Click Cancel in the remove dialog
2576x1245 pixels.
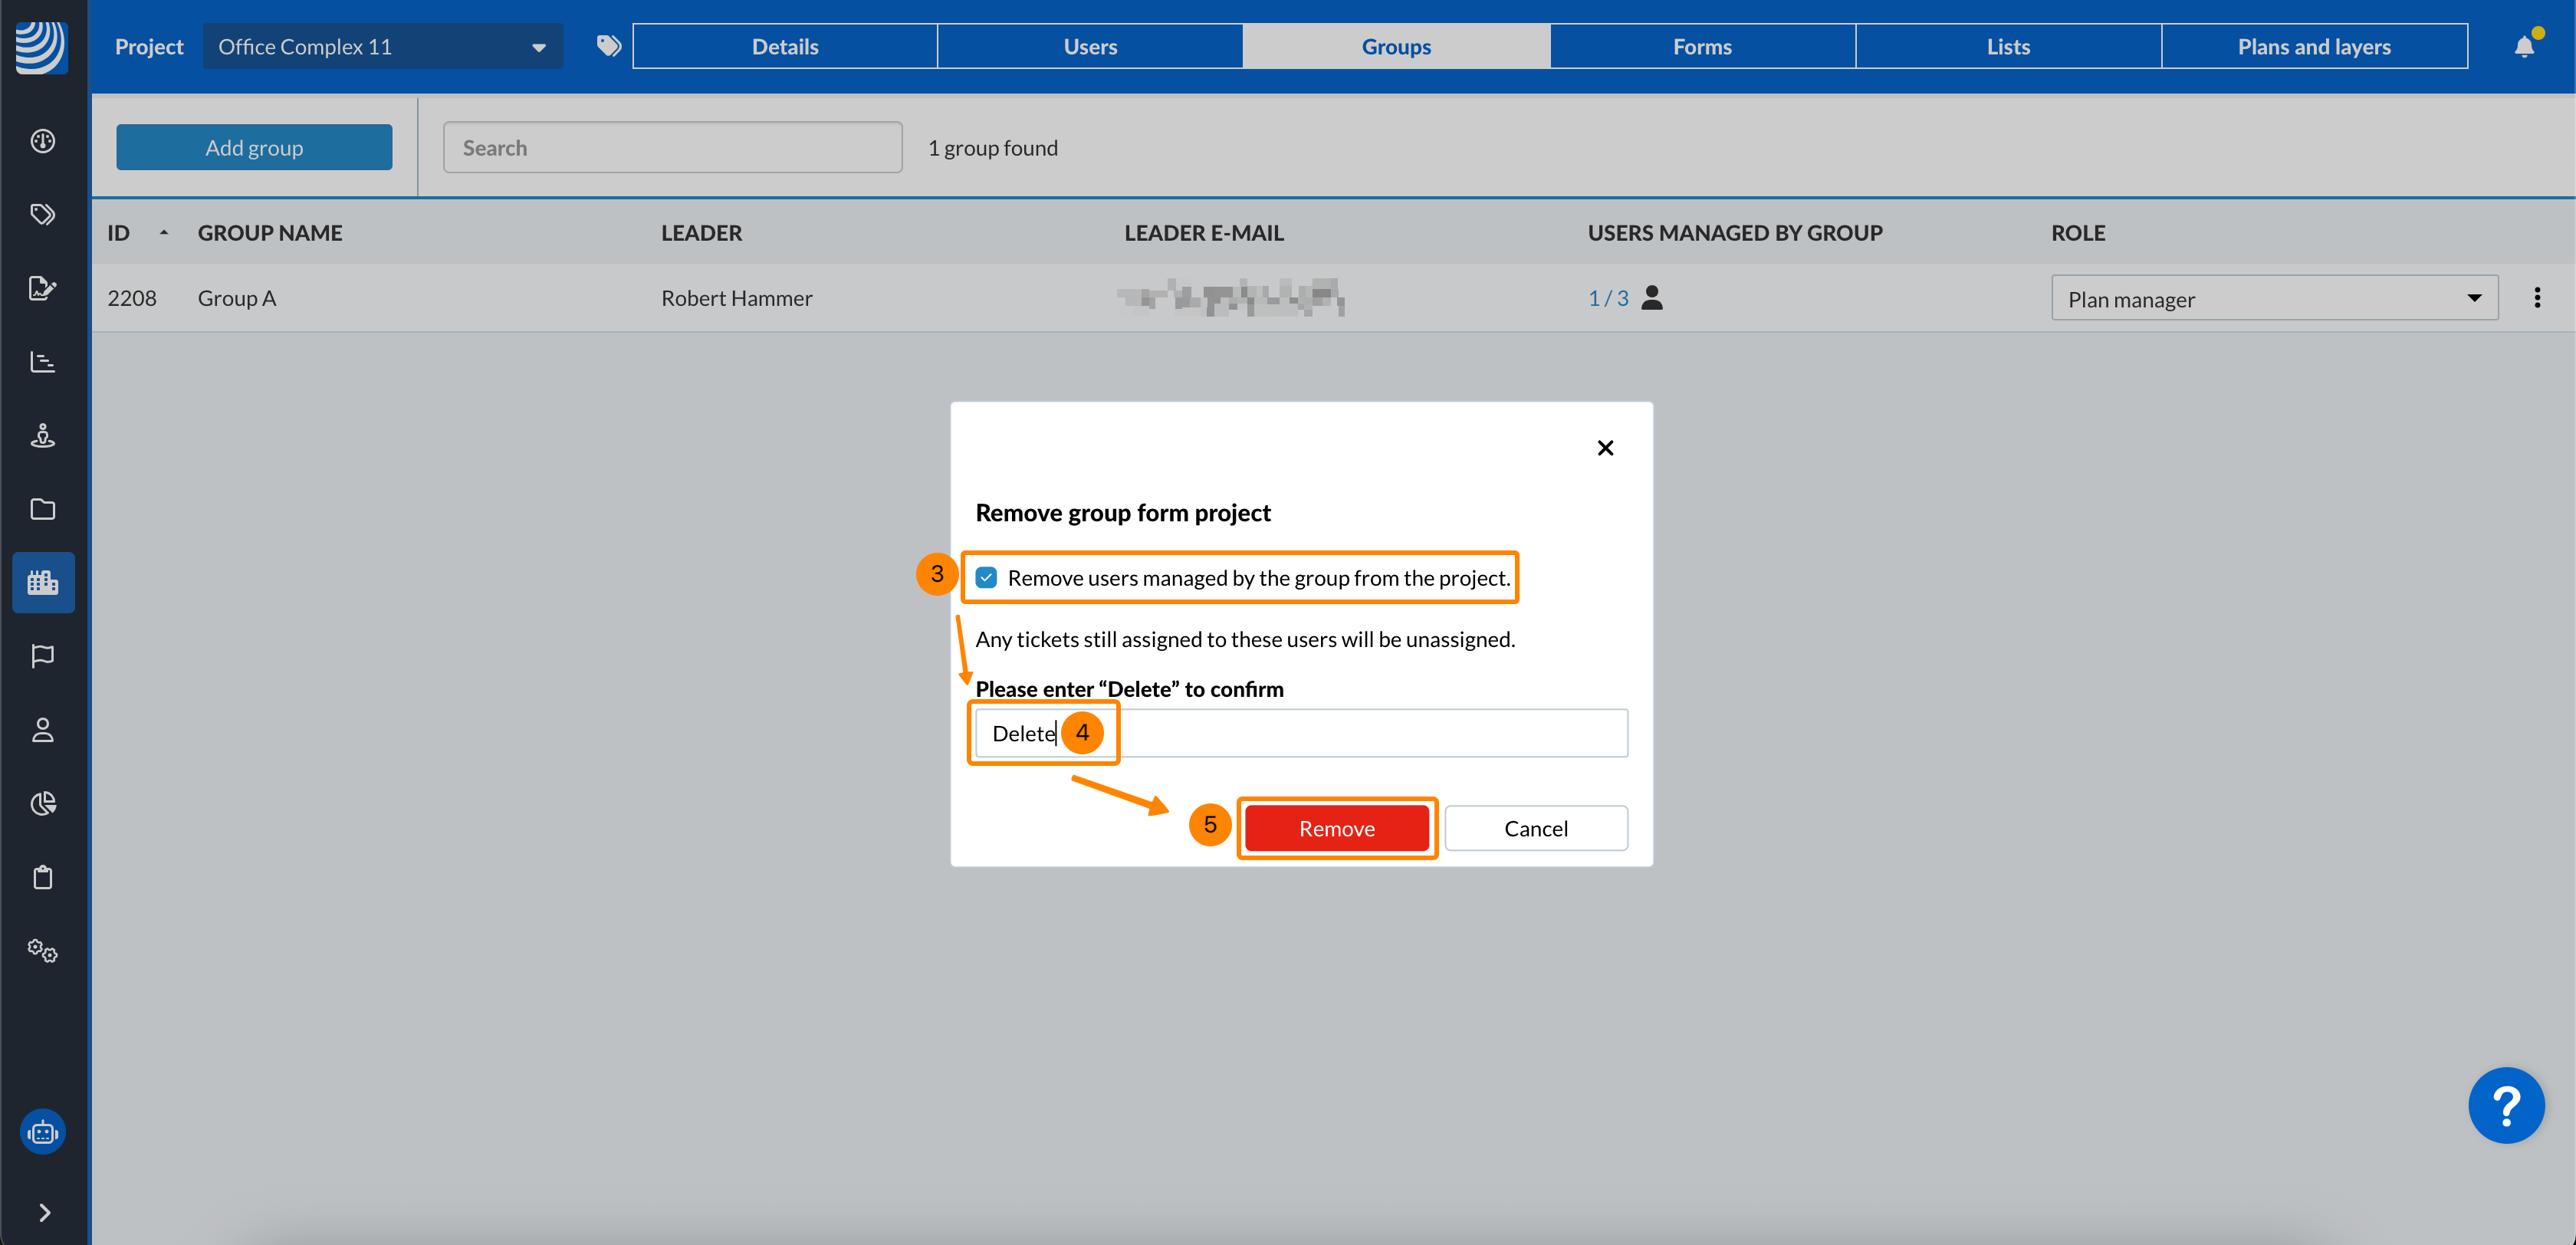click(1535, 828)
